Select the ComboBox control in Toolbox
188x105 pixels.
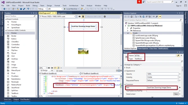[15, 45]
